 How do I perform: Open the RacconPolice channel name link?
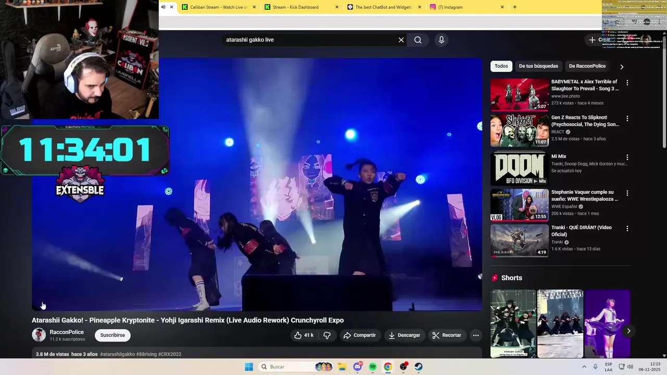click(x=67, y=332)
